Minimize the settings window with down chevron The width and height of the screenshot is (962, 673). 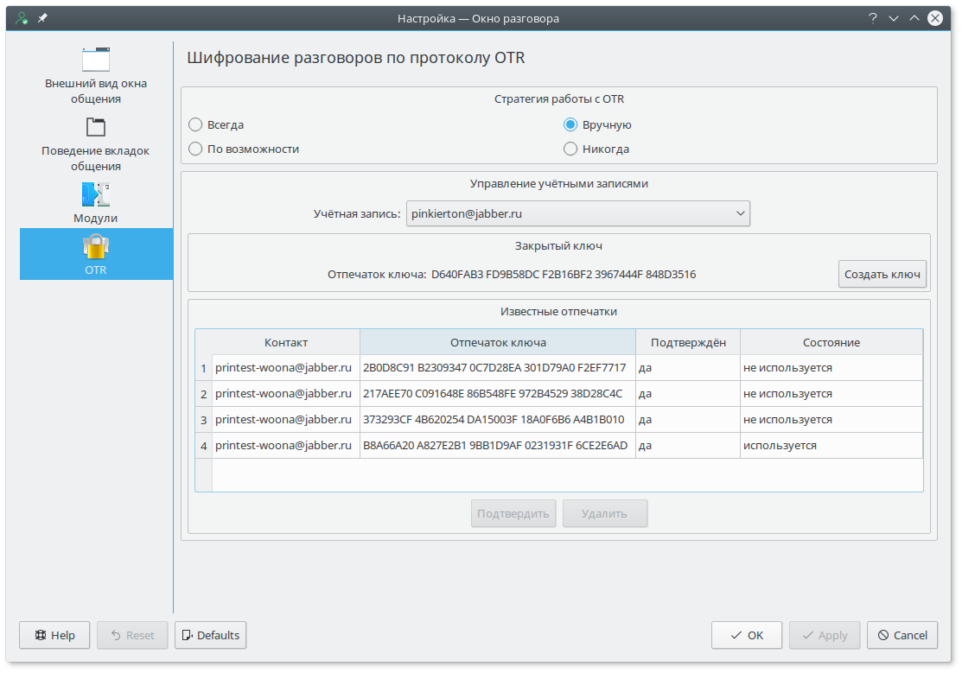point(894,18)
